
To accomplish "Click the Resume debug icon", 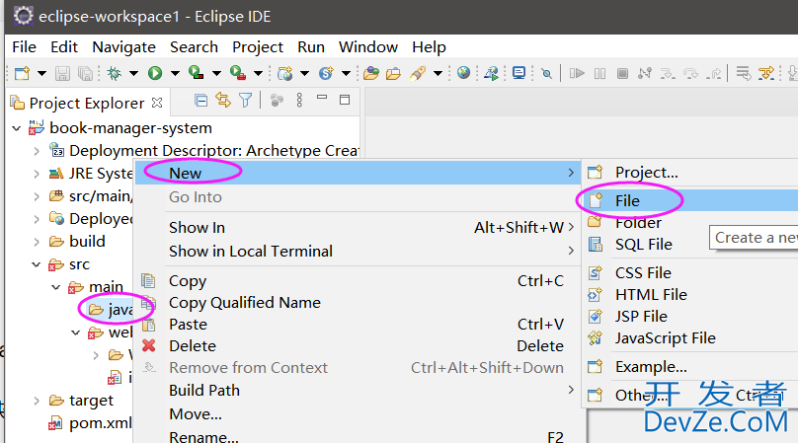I will (x=577, y=74).
